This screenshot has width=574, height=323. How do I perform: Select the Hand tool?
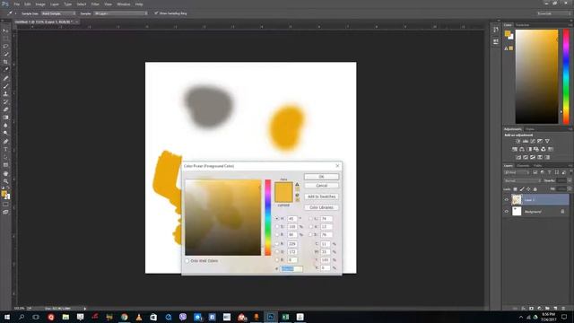click(x=5, y=173)
